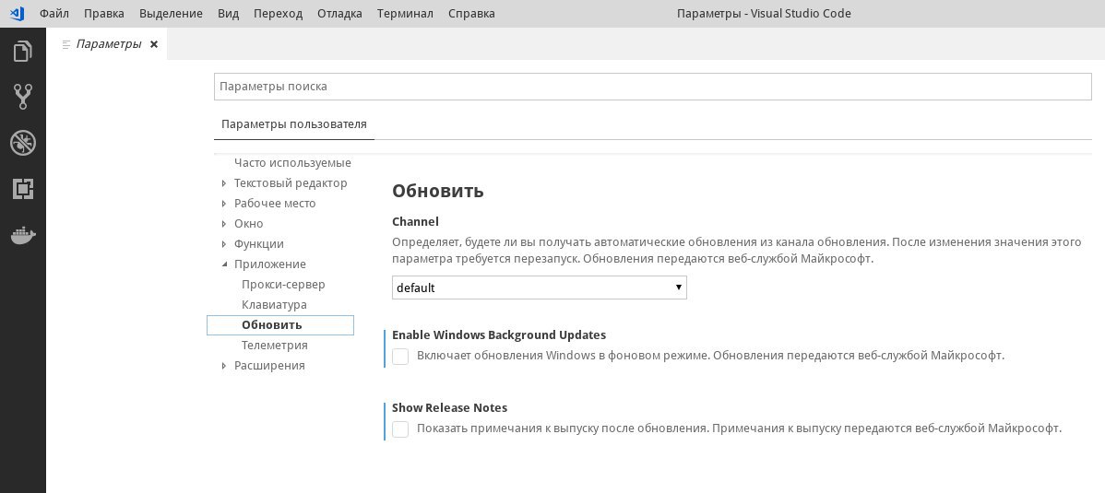This screenshot has height=493, width=1105.
Task: Expand the Окно tree node
Action: point(224,224)
